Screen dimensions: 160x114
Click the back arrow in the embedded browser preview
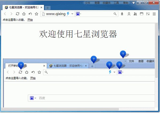[x=8, y=72]
